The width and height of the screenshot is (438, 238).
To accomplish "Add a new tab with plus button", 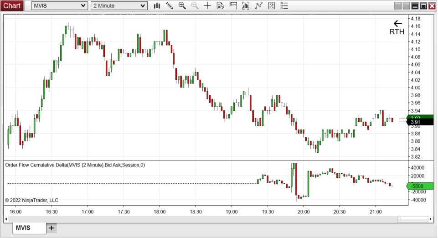I will coord(52,228).
